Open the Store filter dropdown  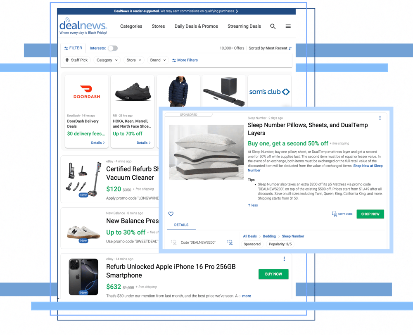coord(133,60)
